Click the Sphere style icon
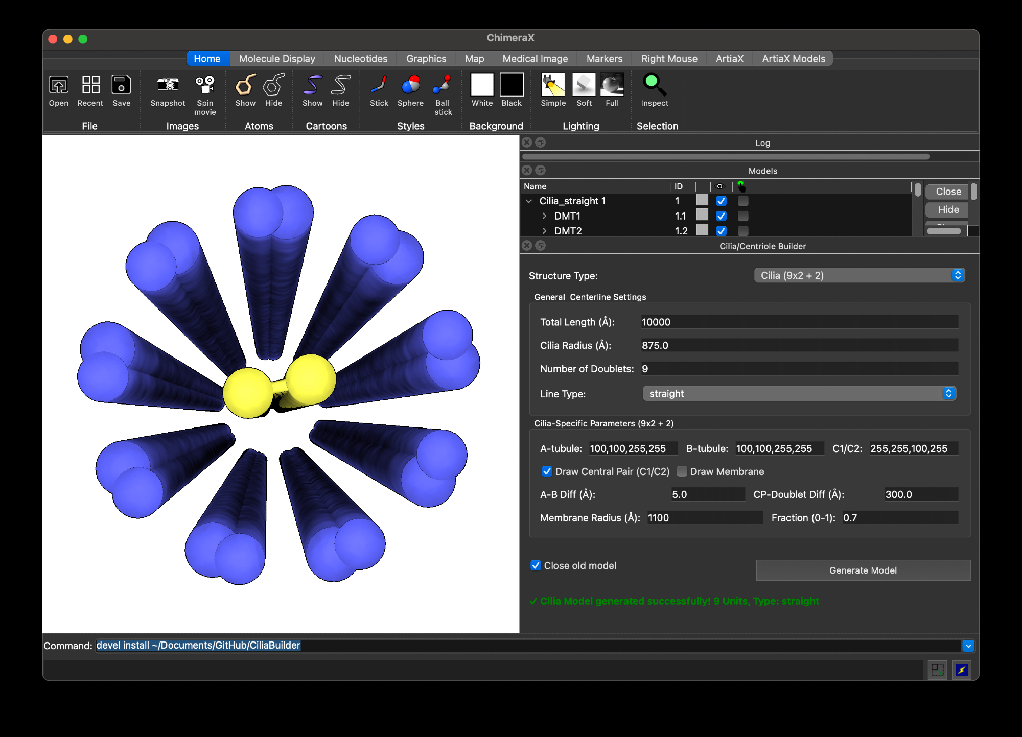This screenshot has height=737, width=1022. point(410,85)
